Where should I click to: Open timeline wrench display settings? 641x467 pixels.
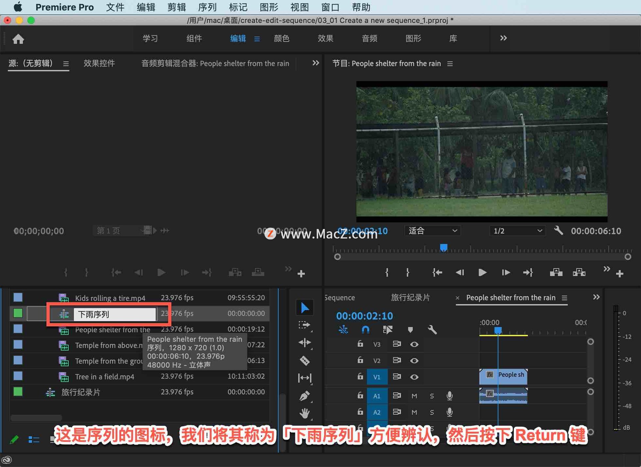432,330
